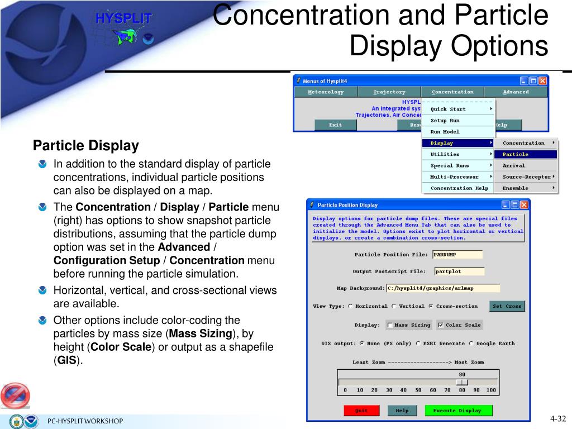
Task: Maximize the Particle Position Display window
Action: tap(514, 204)
